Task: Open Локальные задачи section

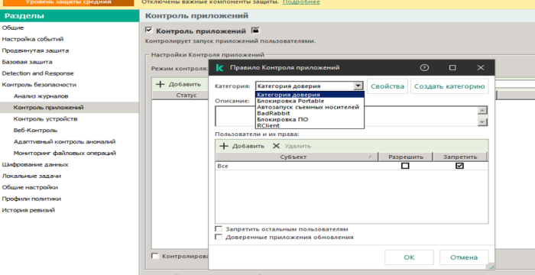Action: click(32, 176)
